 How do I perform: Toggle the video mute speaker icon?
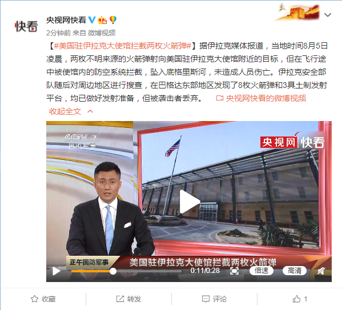[321, 271]
